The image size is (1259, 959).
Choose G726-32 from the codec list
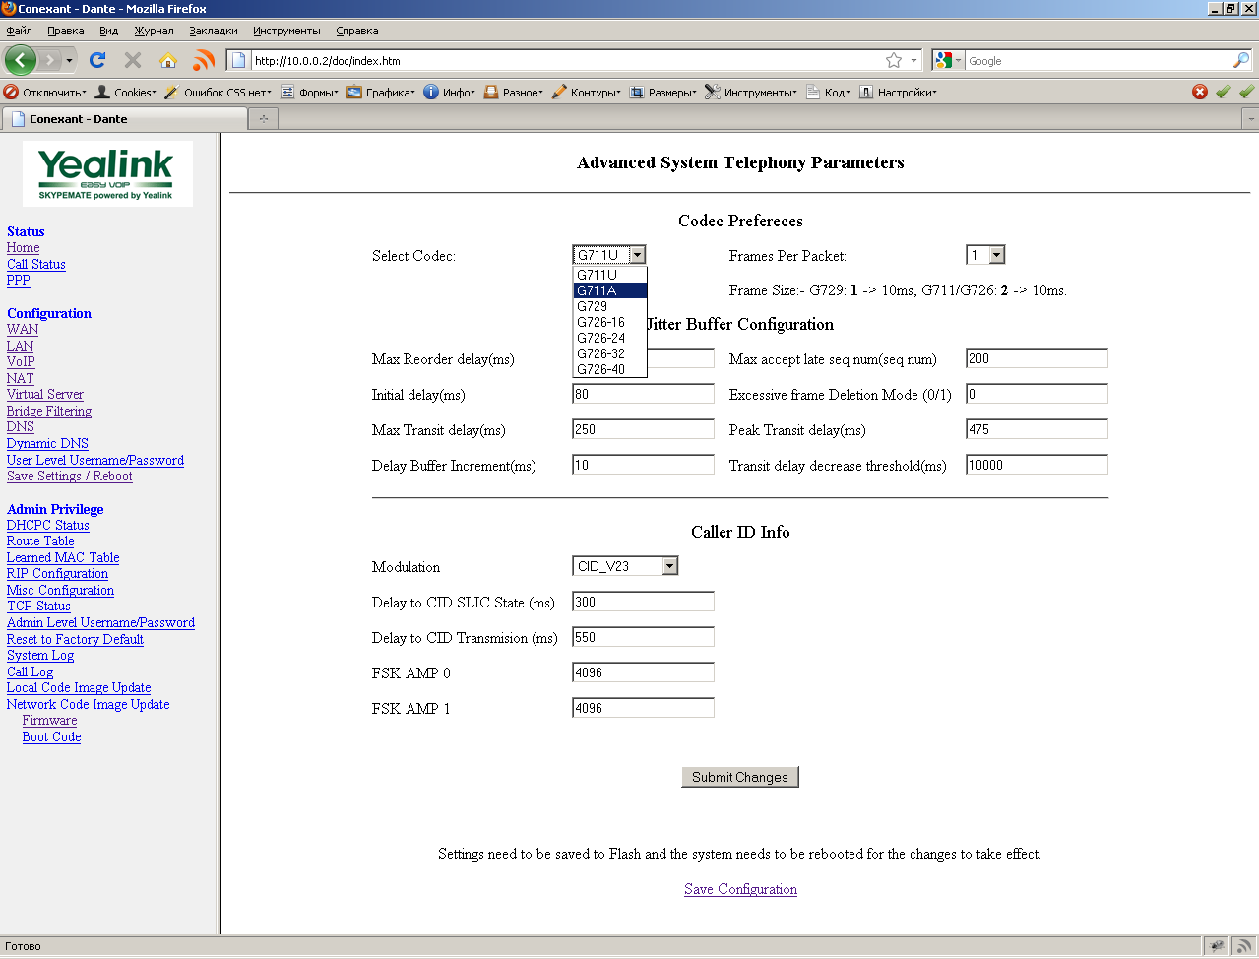610,353
